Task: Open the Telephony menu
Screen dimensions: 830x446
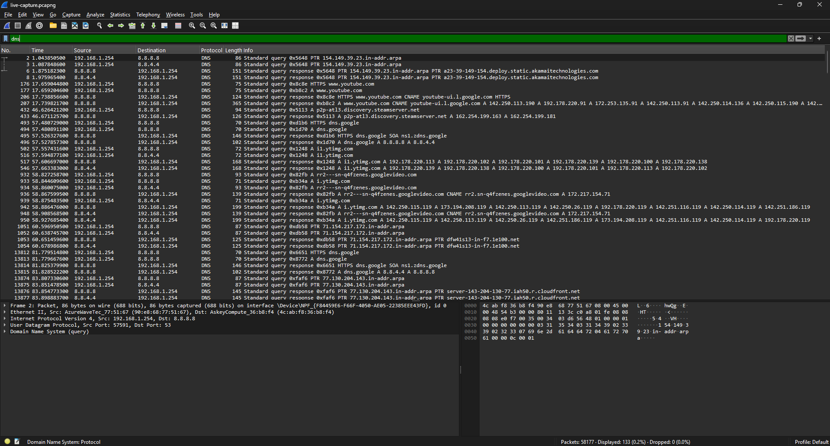Action: click(147, 14)
